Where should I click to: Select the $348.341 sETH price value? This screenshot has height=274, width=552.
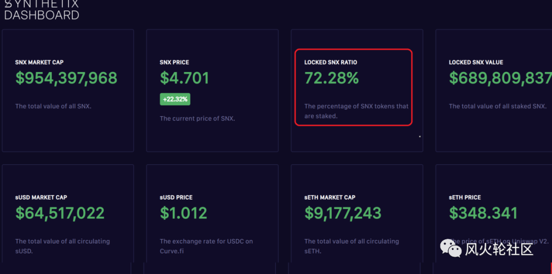point(484,213)
